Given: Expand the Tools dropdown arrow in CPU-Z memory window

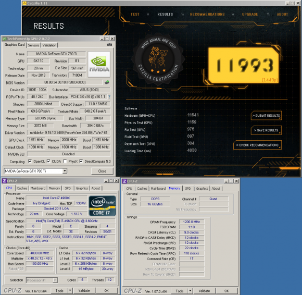Looking at the screenshot, I should (190, 291).
